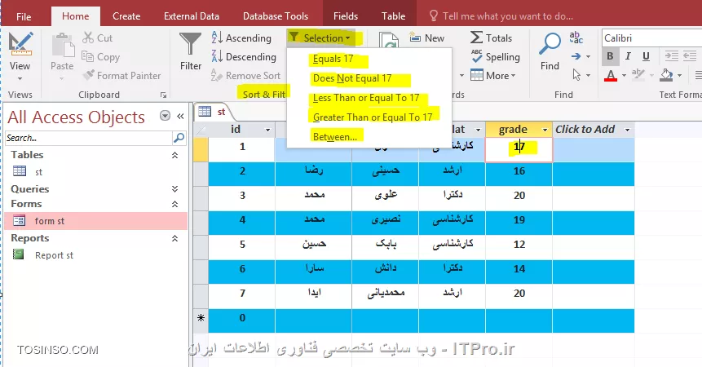The width and height of the screenshot is (702, 367).
Task: Run Spelling check
Action: pyautogui.click(x=496, y=57)
